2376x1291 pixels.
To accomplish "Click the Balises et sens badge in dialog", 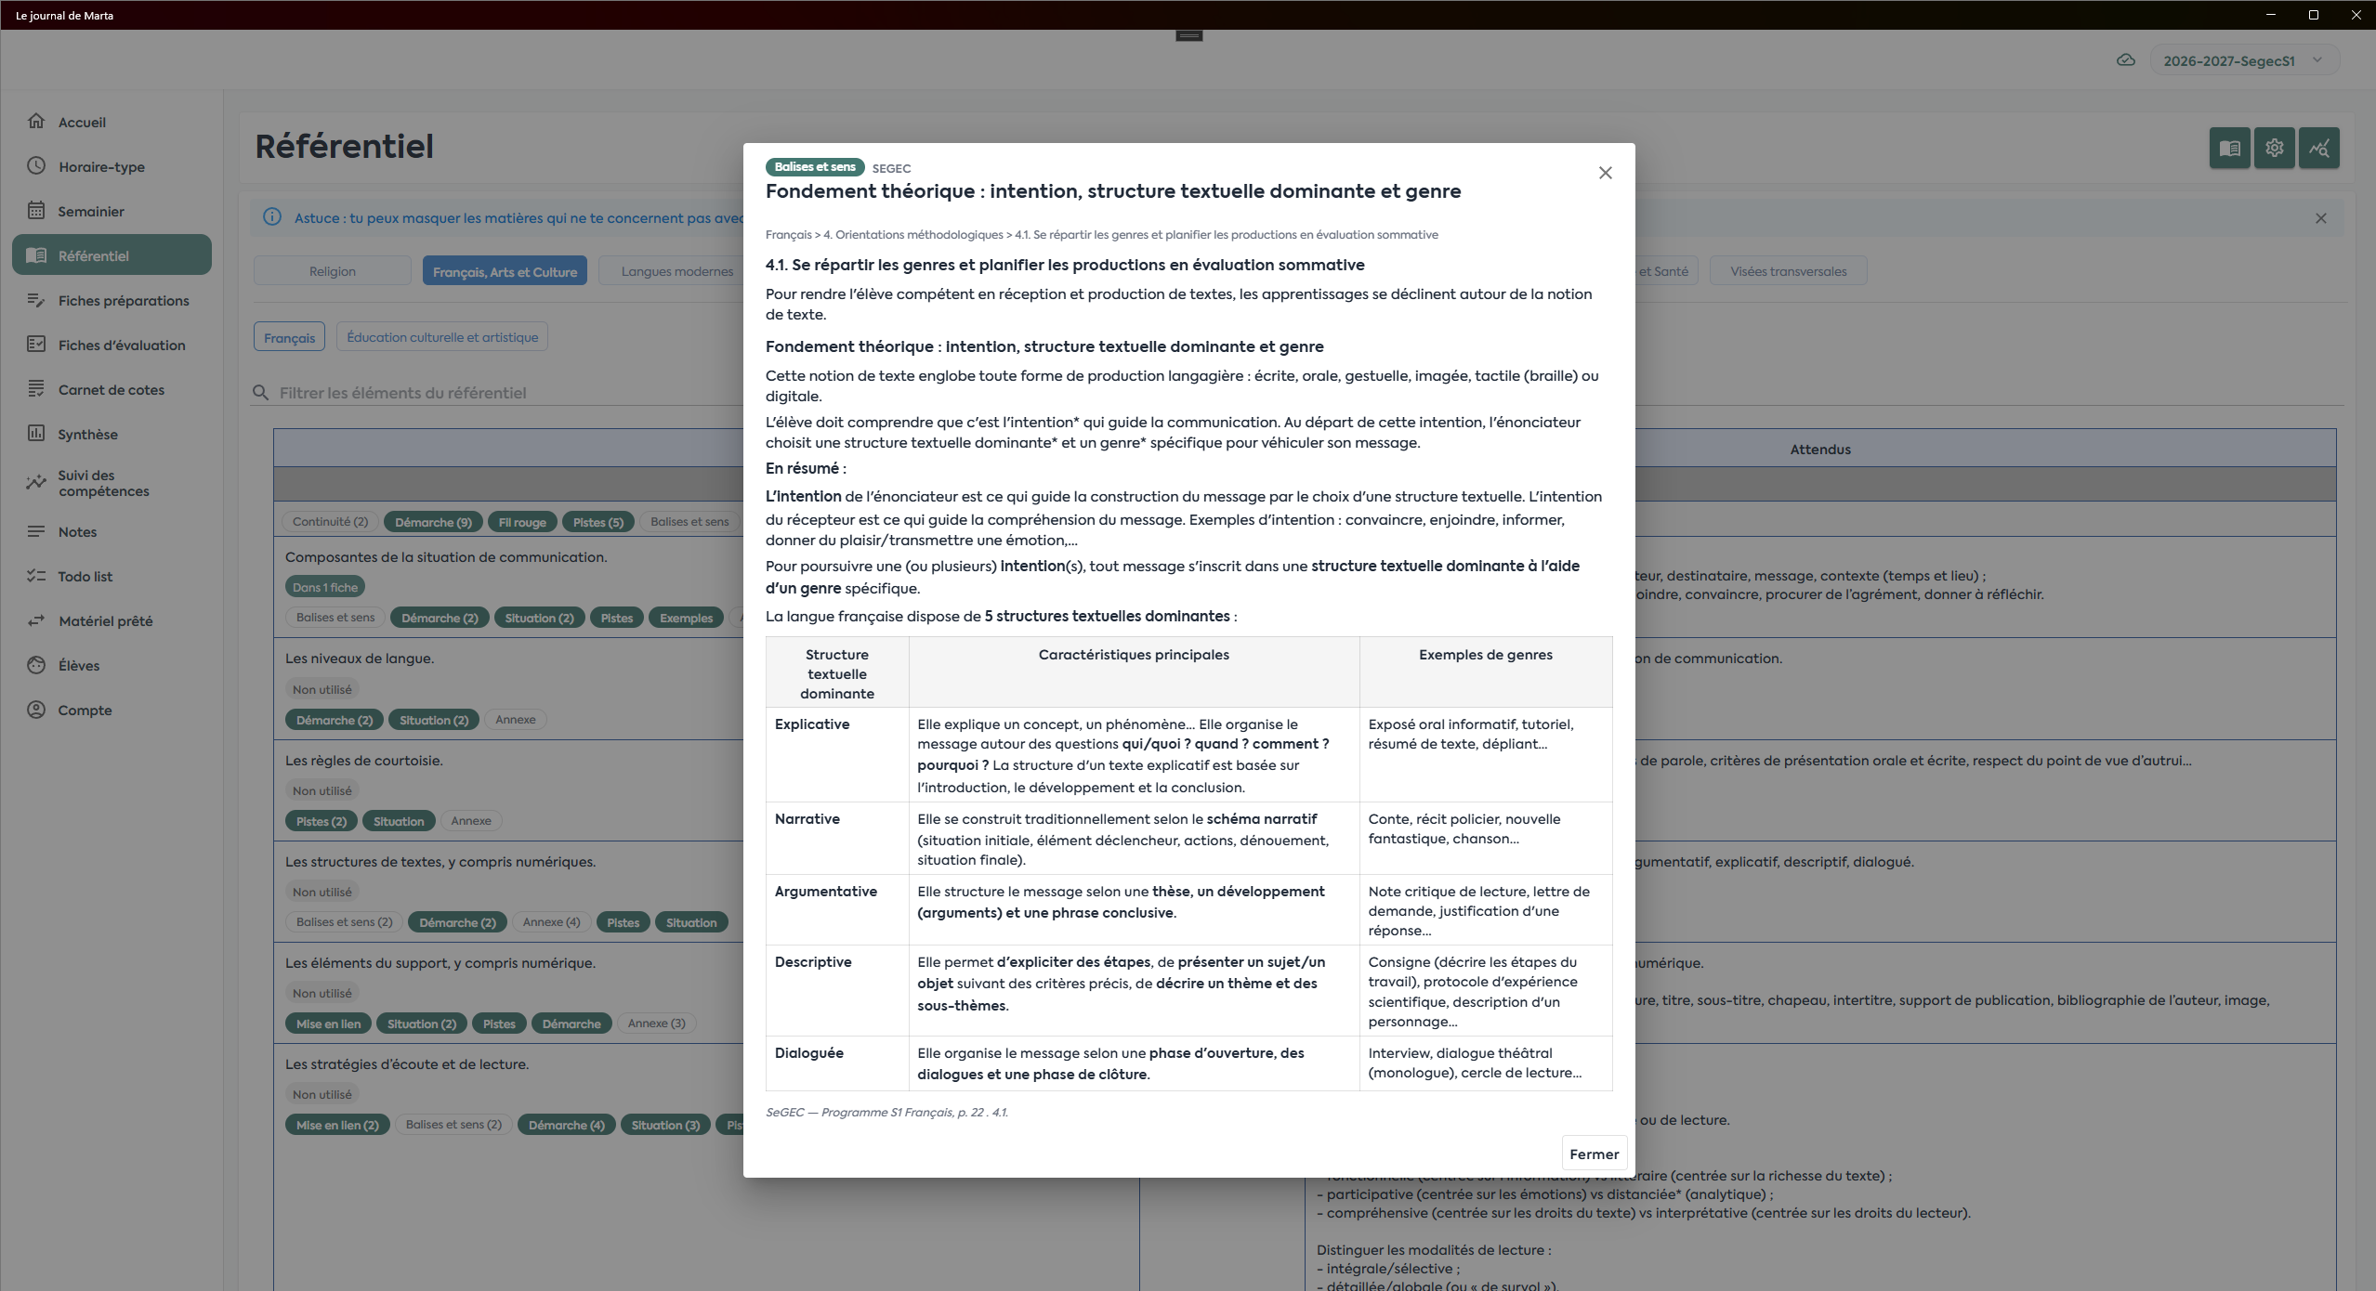I will click(x=815, y=167).
